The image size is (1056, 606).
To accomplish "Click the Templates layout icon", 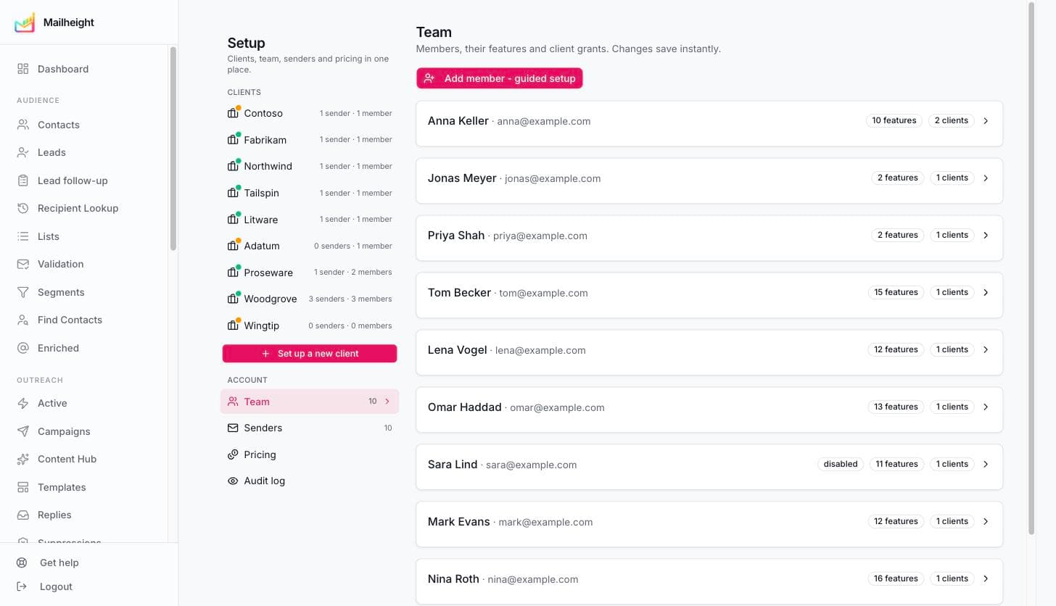I will 23,487.
